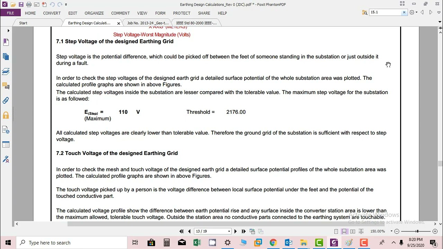Viewport: 443px width, 249px height.
Task: Adjust the zoom slider handle
Action: coord(417,231)
